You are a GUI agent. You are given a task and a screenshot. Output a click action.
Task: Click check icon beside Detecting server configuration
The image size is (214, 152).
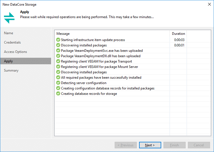(58, 83)
